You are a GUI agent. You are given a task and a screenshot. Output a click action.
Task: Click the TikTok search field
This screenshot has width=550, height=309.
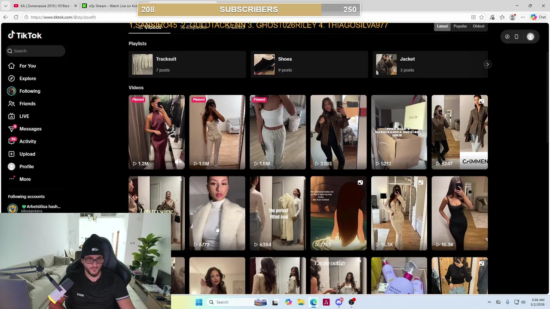(x=36, y=51)
